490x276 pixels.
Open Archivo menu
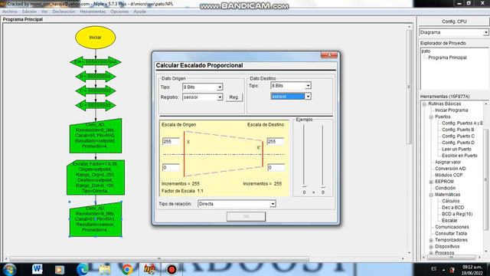10,11
